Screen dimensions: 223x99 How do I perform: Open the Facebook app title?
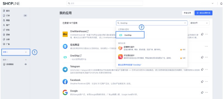75,80
